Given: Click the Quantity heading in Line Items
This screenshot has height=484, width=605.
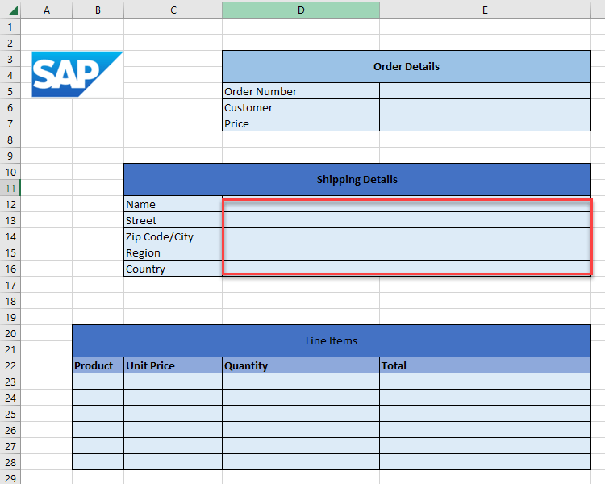Looking at the screenshot, I should [301, 365].
